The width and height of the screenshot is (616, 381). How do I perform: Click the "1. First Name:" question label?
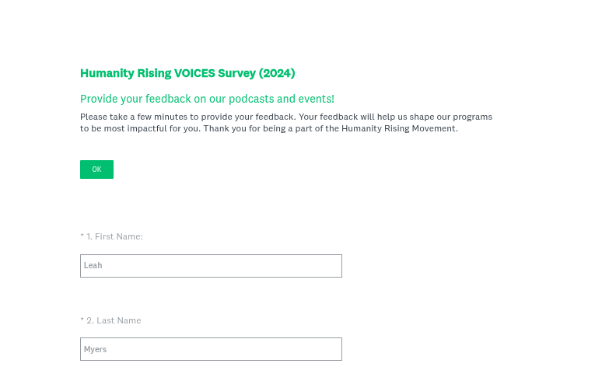pyautogui.click(x=114, y=236)
